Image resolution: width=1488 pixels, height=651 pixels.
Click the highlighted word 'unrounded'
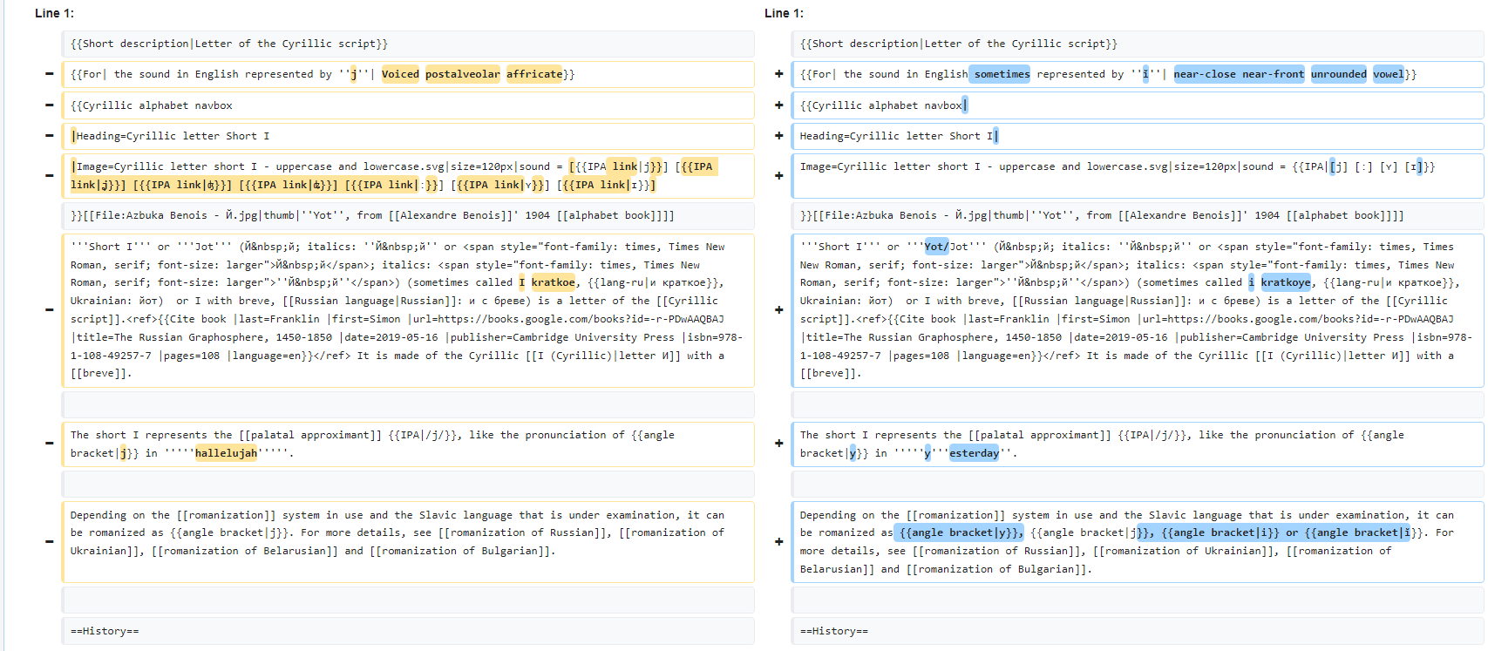coord(1338,74)
